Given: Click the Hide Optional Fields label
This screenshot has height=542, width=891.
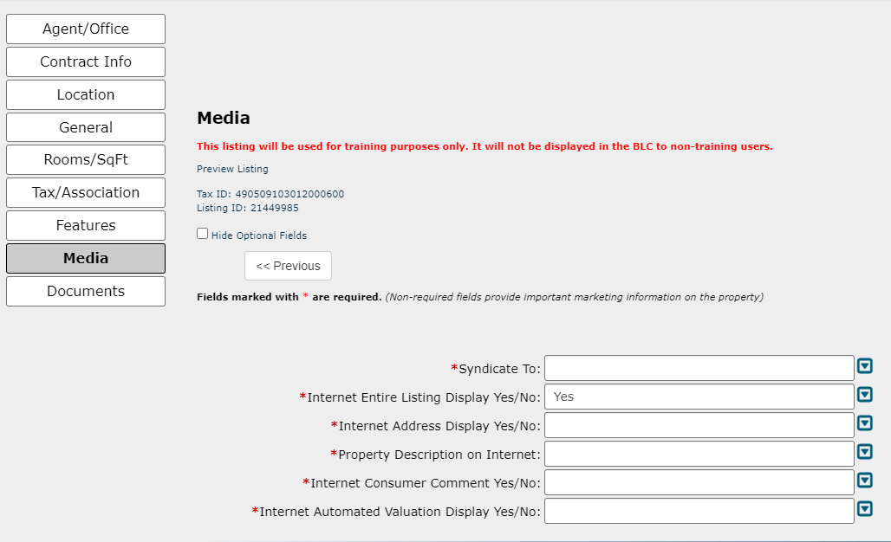Looking at the screenshot, I should [259, 236].
